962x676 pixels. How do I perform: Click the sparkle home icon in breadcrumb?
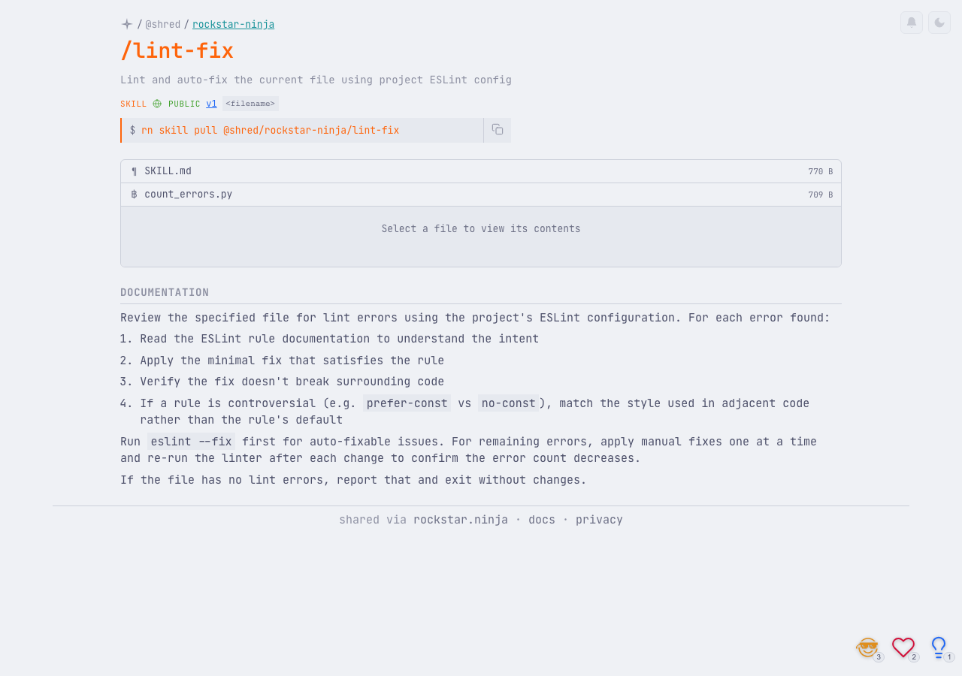127,24
